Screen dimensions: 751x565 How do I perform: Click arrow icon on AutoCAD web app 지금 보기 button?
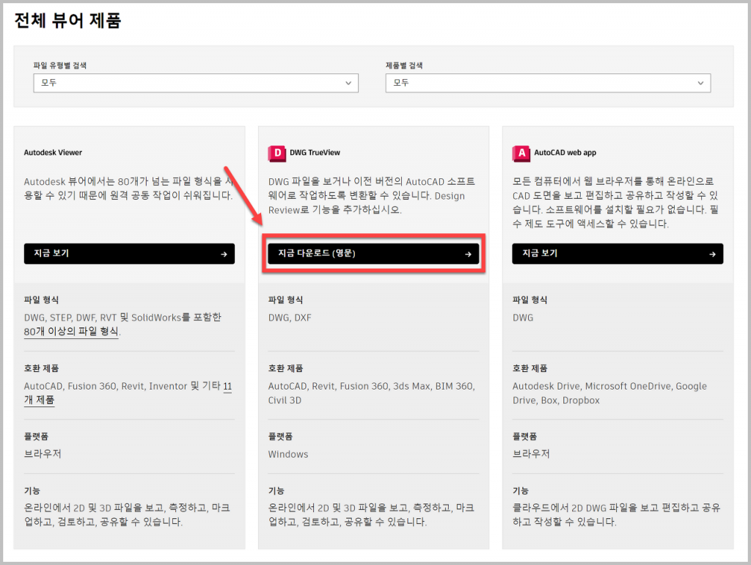pos(712,254)
